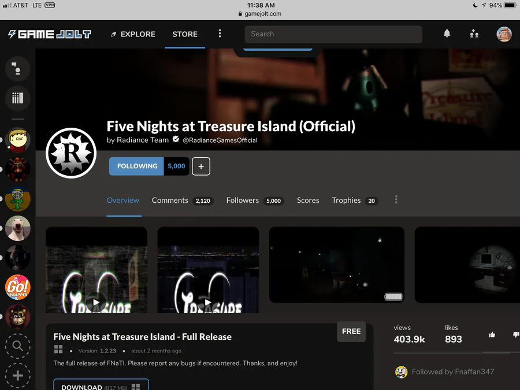Image resolution: width=520 pixels, height=390 pixels.
Task: Open the blond cartoon character community
Action: (17, 140)
